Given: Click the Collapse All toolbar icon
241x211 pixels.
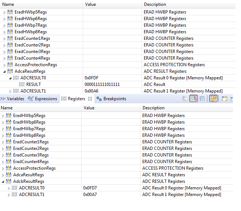Looking at the screenshot, I should 202,99.
